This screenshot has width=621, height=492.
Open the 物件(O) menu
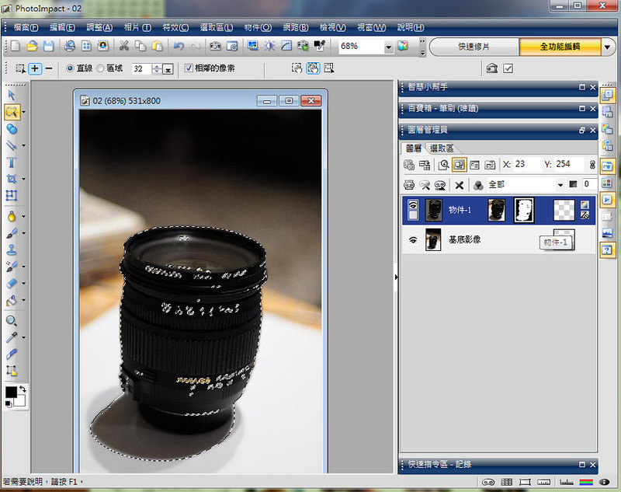click(258, 27)
